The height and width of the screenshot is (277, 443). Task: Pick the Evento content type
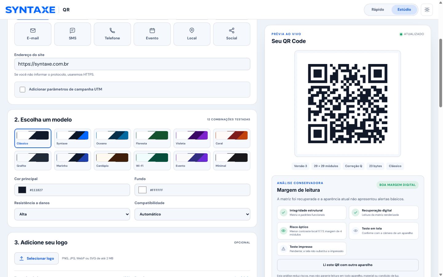point(152,34)
